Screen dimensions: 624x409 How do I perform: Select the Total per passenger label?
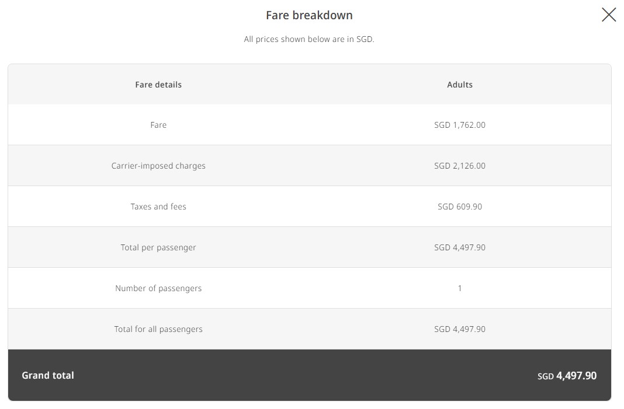coord(158,247)
